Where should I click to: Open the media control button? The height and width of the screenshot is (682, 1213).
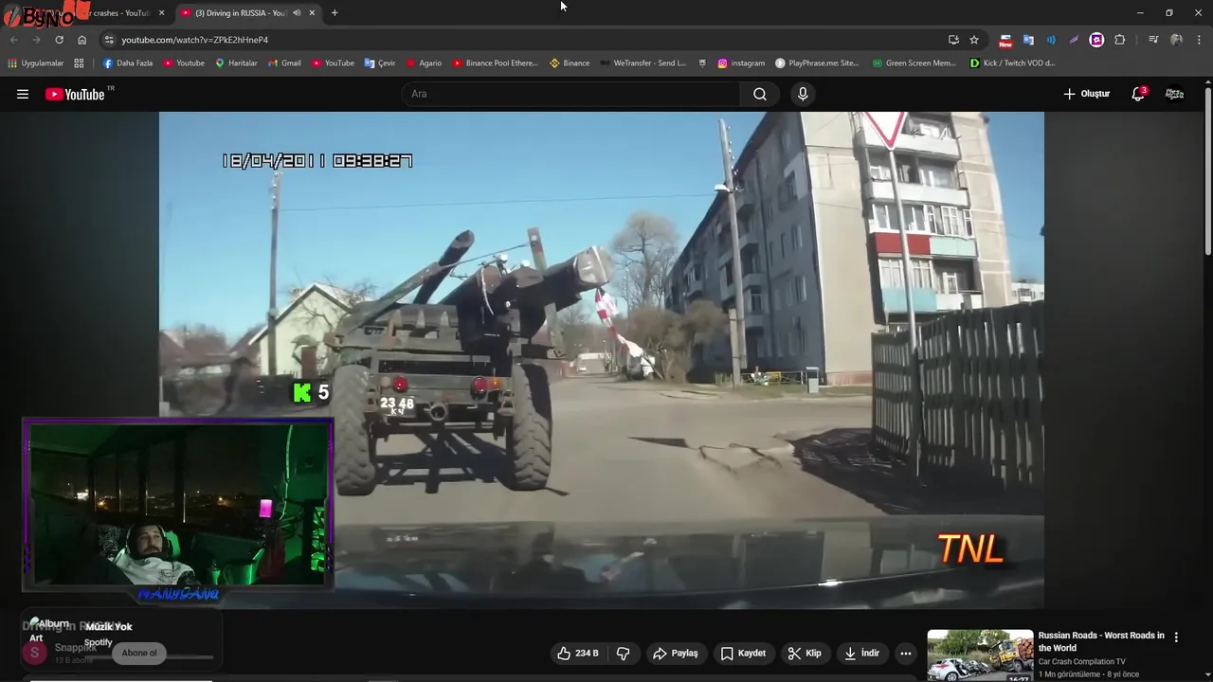(1153, 40)
